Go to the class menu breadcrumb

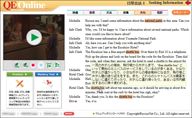(8, 114)
